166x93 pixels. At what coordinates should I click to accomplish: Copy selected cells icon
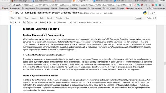tap(24, 22)
